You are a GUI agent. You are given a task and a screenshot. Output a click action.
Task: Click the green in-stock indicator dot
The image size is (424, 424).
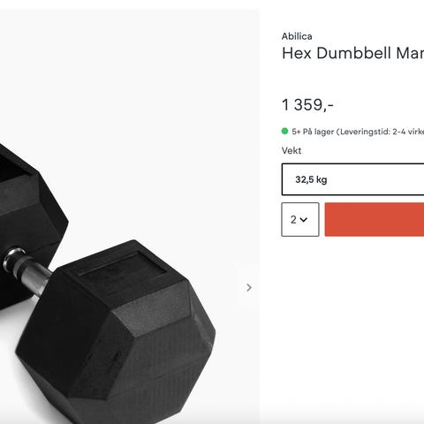coord(284,131)
